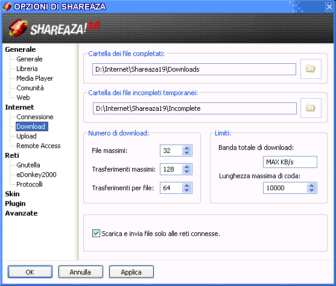Open eDonkey2000 network settings
The width and height of the screenshot is (336, 286).
(x=36, y=175)
